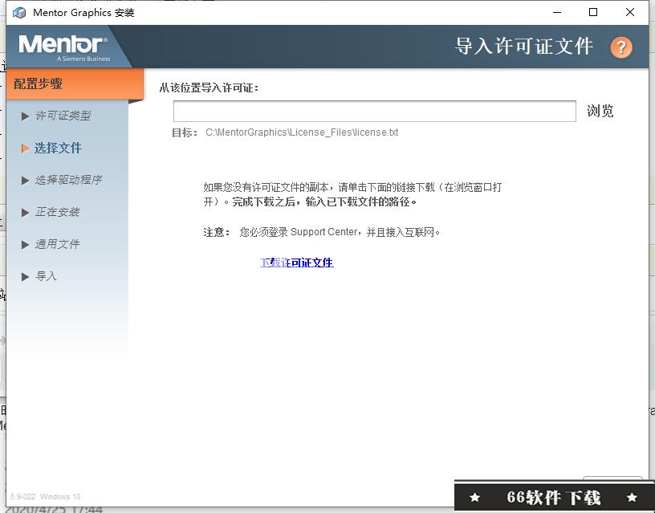655x513 pixels.
Task: Click the 配置步骤 sidebar header
Action: [75, 84]
